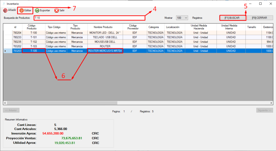
Task: Open the Mostrar 100 records dropdown
Action: (x=182, y=18)
